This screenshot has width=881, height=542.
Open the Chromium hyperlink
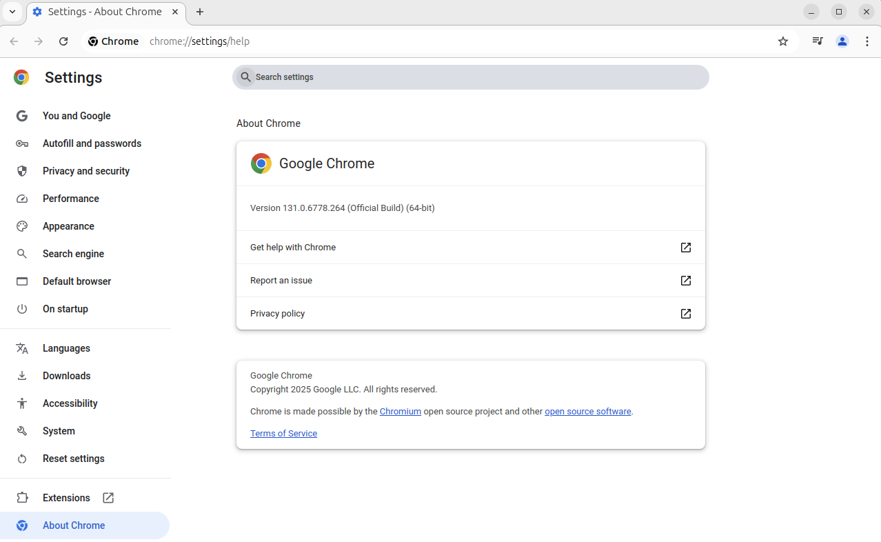click(x=400, y=412)
